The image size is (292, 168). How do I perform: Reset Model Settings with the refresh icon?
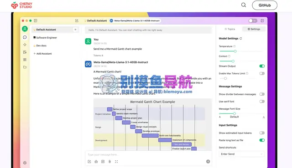click(x=240, y=38)
